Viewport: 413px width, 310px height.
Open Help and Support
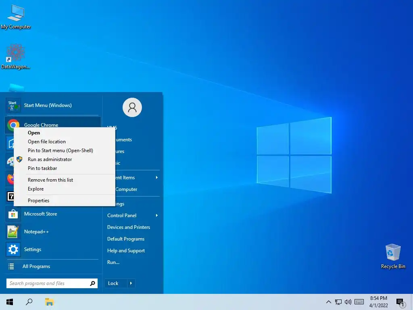(126, 251)
